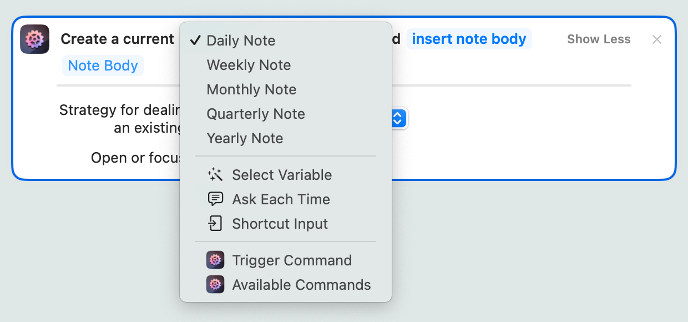This screenshot has height=322, width=688.
Task: Click the Ask Each Time speech bubble icon
Action: click(x=215, y=199)
